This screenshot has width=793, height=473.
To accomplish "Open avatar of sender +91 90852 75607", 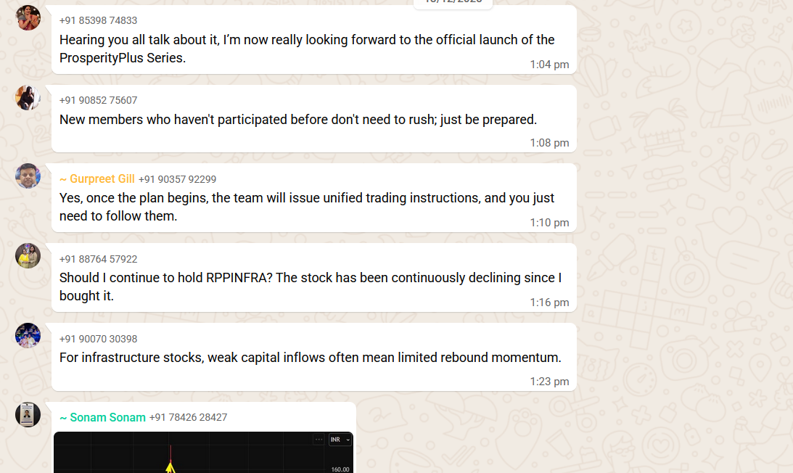I will (28, 98).
